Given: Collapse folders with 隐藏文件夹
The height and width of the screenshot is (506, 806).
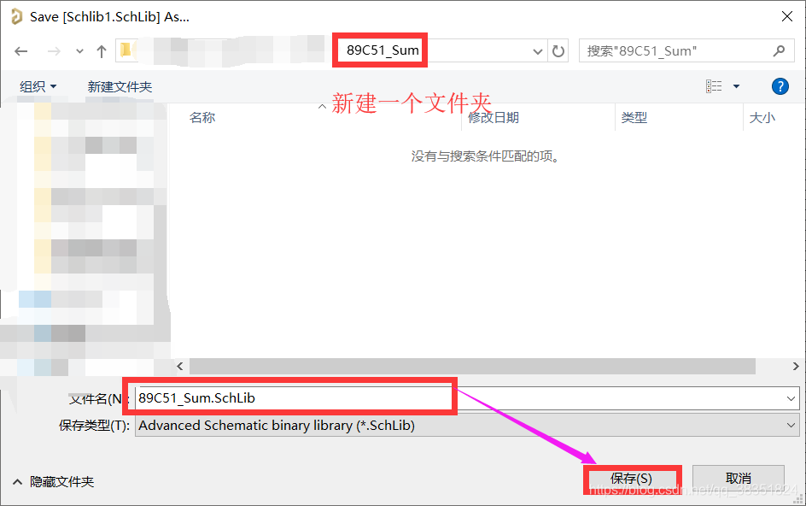Looking at the screenshot, I should coord(54,482).
